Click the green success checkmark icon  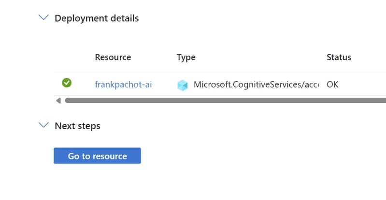point(67,83)
